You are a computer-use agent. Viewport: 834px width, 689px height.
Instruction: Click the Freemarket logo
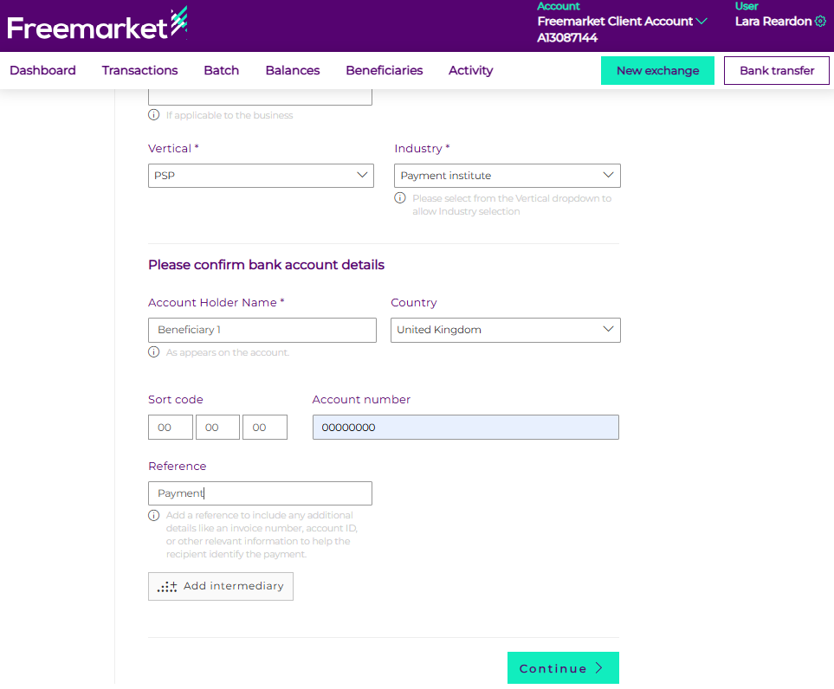[97, 25]
